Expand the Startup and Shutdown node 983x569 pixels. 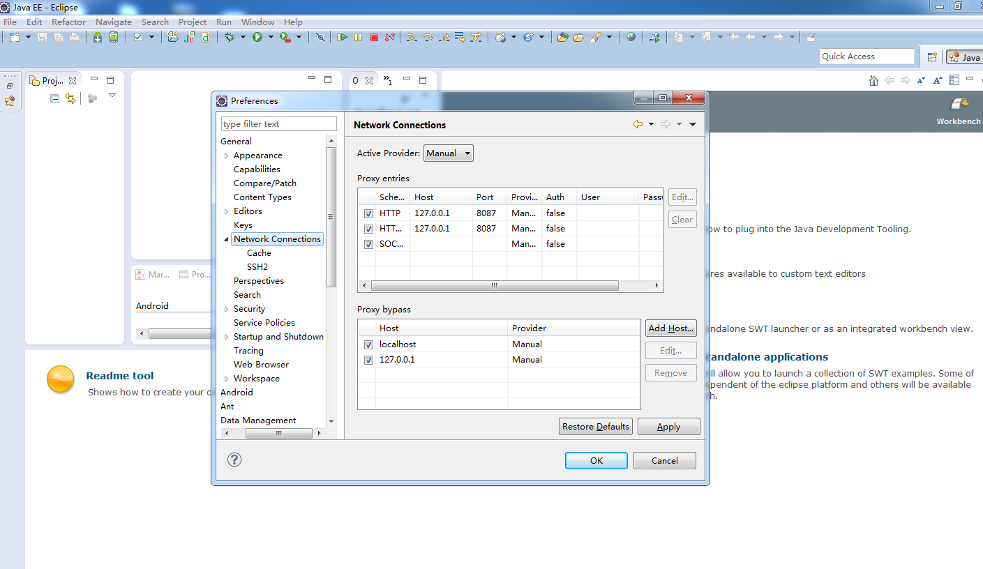[226, 337]
